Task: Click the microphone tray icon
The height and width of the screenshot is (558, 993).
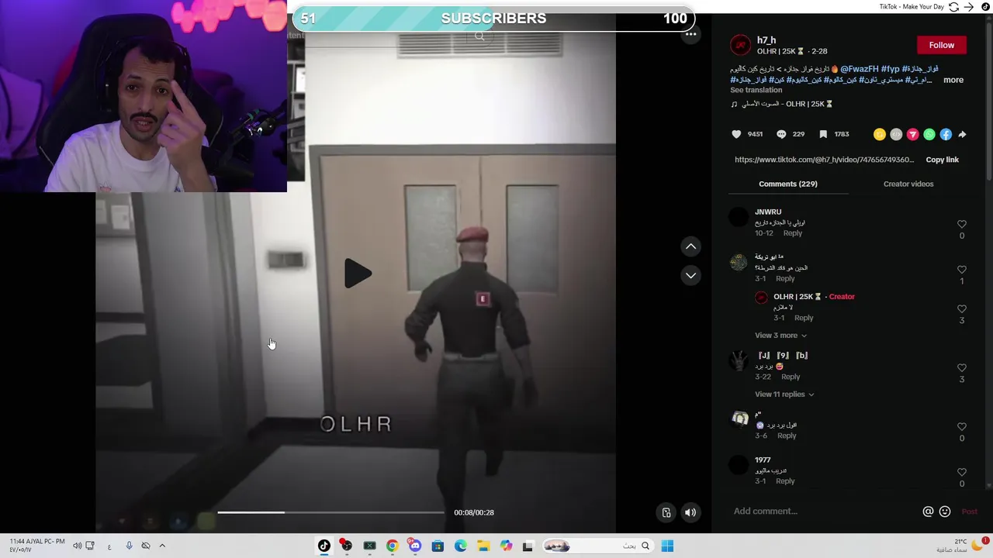Action: (x=129, y=546)
